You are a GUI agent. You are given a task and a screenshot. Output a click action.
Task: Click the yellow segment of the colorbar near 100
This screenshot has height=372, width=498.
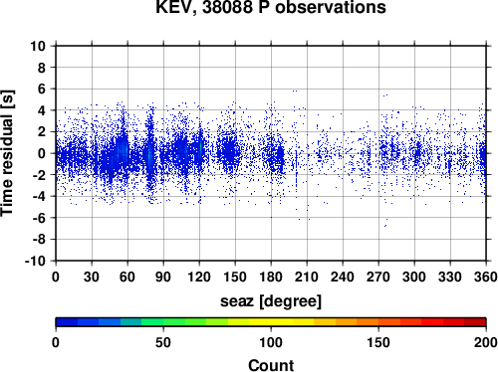coord(271,322)
